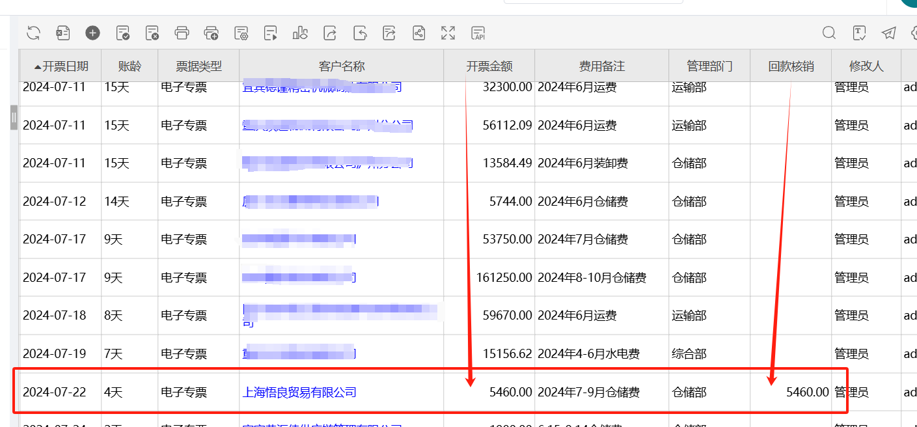
Task: Click the 修改人 column header
Action: (866, 66)
